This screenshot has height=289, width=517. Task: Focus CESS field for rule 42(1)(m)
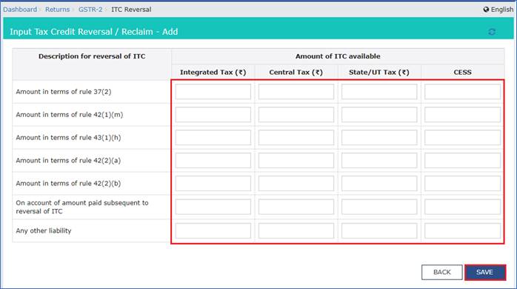pyautogui.click(x=462, y=114)
